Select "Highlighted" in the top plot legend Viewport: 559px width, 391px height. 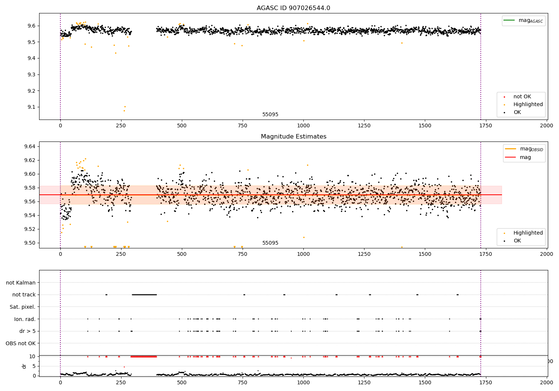(x=528, y=105)
